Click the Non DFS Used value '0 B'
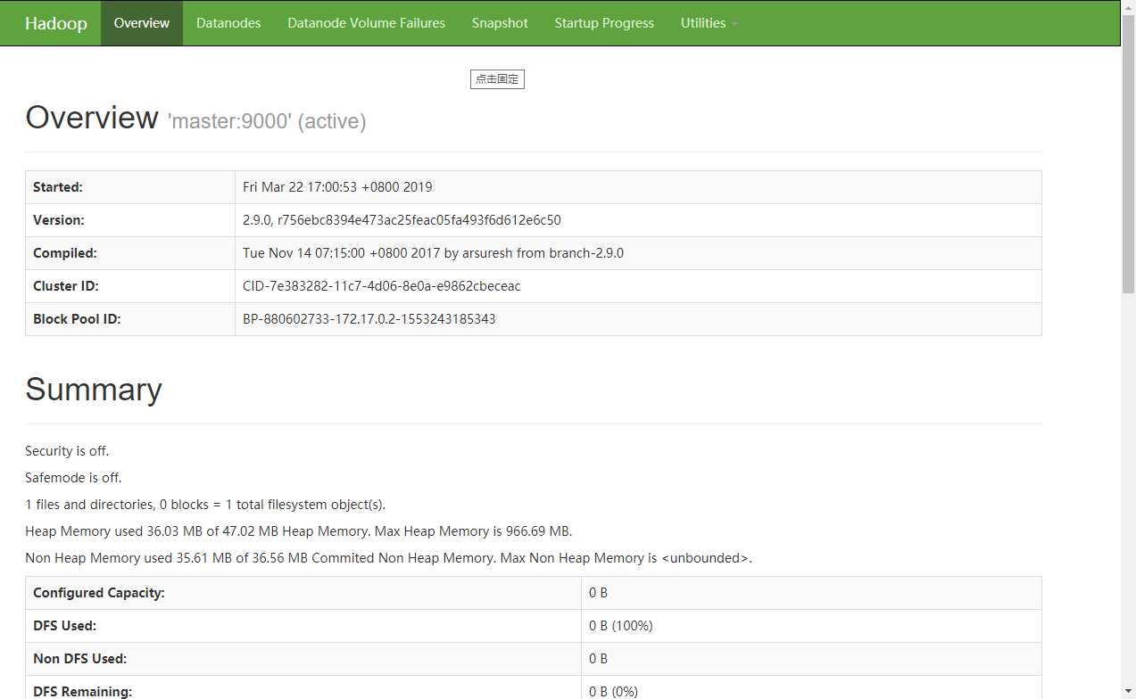The image size is (1136, 699). tap(598, 659)
